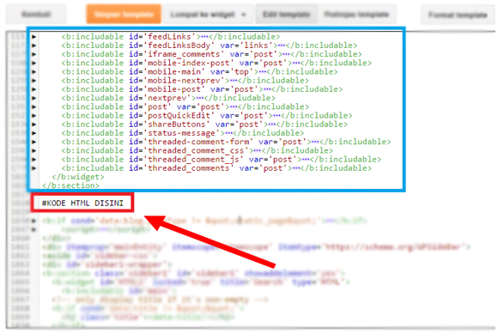Expand the 'nextprev' includable fold arrow
The height and width of the screenshot is (334, 504).
34,98
